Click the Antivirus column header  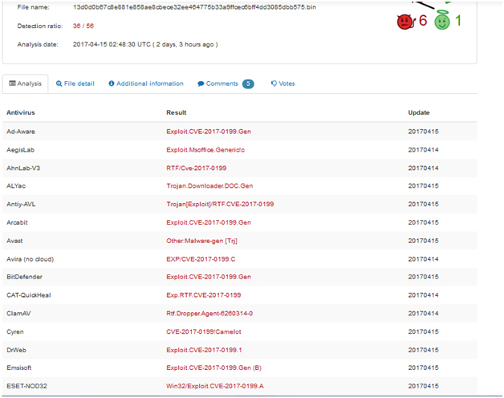(x=21, y=112)
